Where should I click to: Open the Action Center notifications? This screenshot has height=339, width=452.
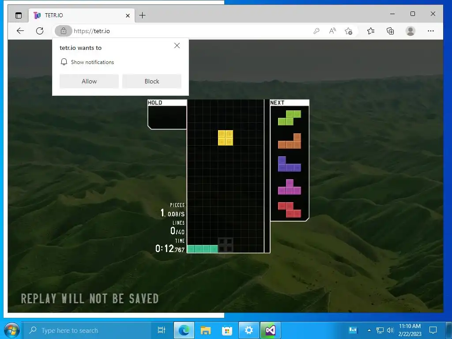[433, 330]
